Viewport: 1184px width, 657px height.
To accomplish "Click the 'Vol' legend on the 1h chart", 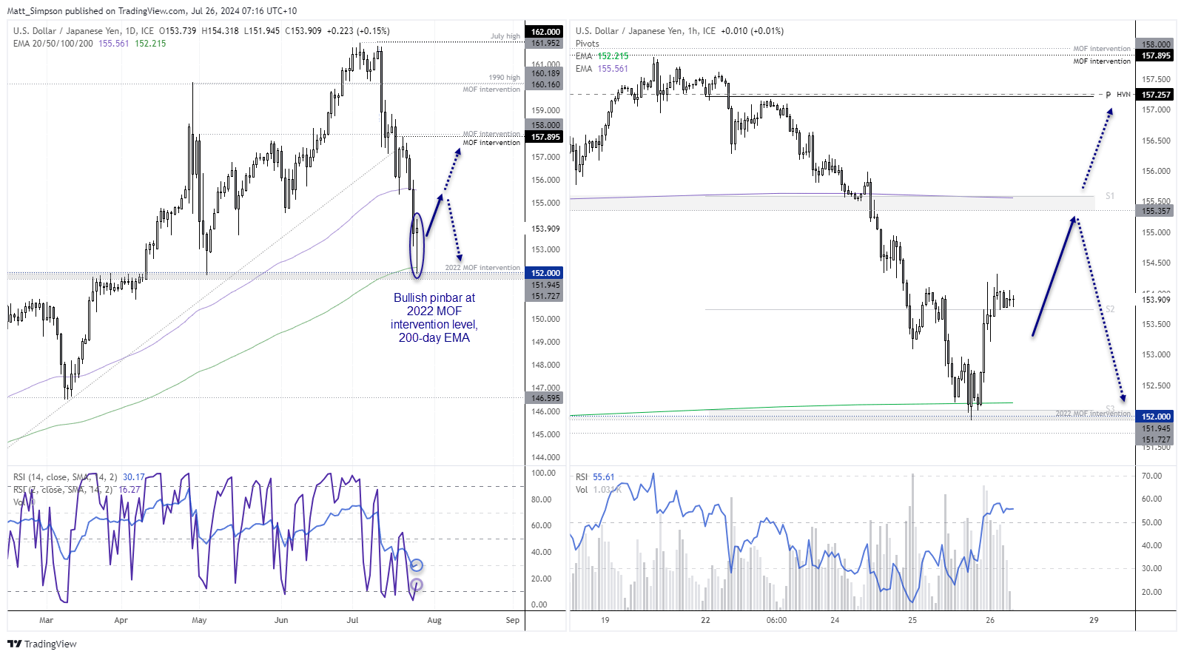I will coord(582,490).
